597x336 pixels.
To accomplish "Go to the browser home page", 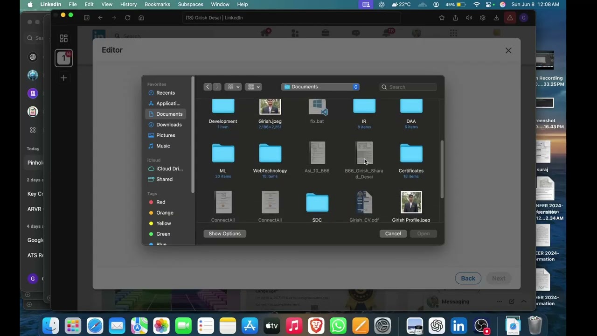I will pyautogui.click(x=141, y=18).
